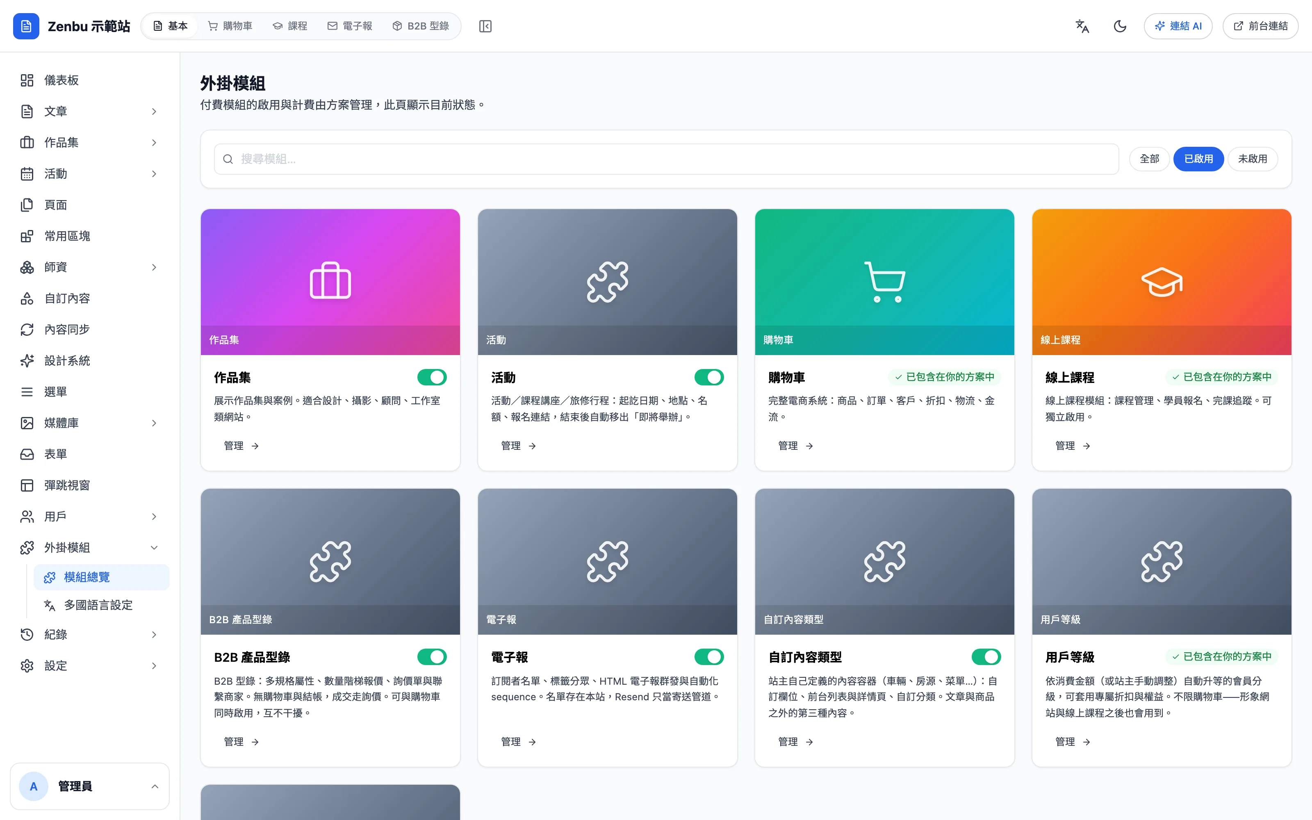Image resolution: width=1312 pixels, height=820 pixels.
Task: Open 頁面 pages icon in sidebar
Action: 27,205
